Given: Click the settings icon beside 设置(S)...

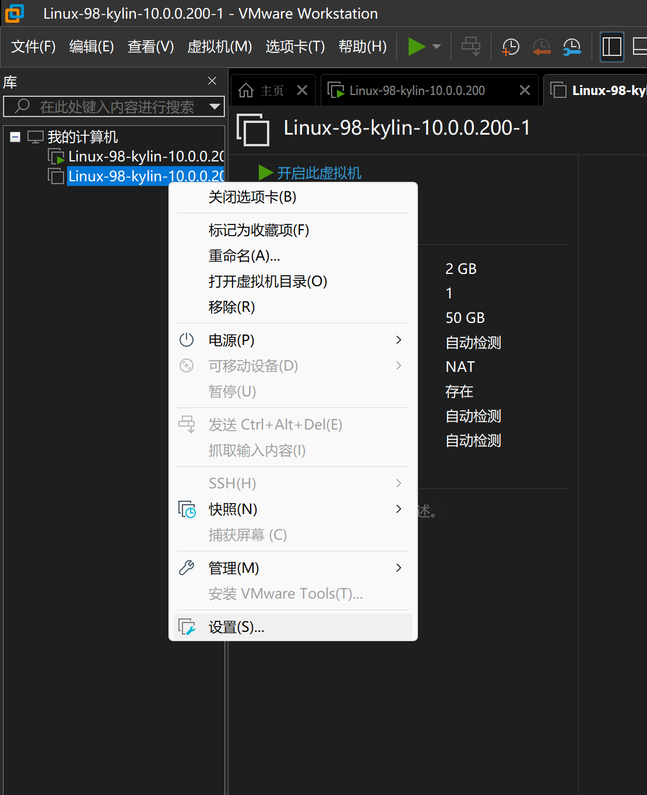Looking at the screenshot, I should 187,627.
